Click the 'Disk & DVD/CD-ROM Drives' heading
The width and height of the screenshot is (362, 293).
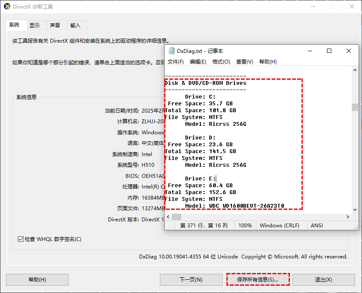206,83
